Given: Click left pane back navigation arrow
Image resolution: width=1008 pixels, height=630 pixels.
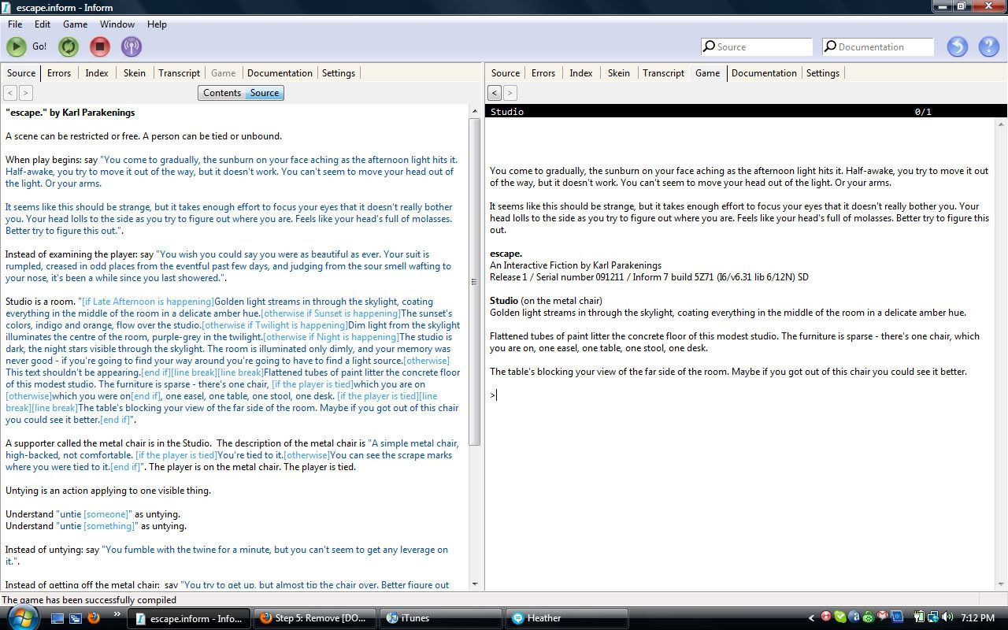Looking at the screenshot, I should click(x=10, y=93).
